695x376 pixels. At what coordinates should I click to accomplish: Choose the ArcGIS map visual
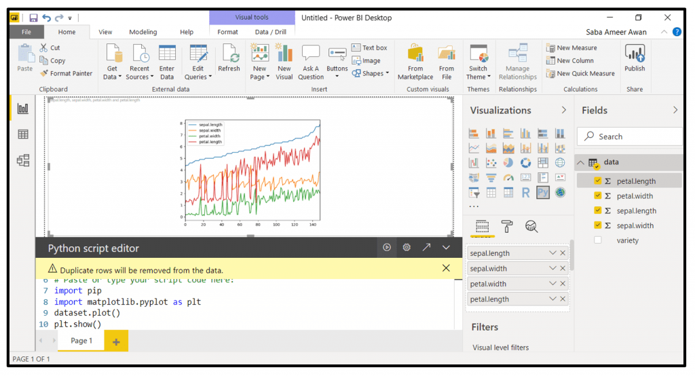click(560, 193)
